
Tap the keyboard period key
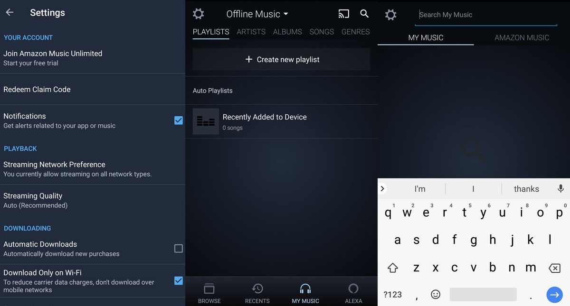pos(531,297)
